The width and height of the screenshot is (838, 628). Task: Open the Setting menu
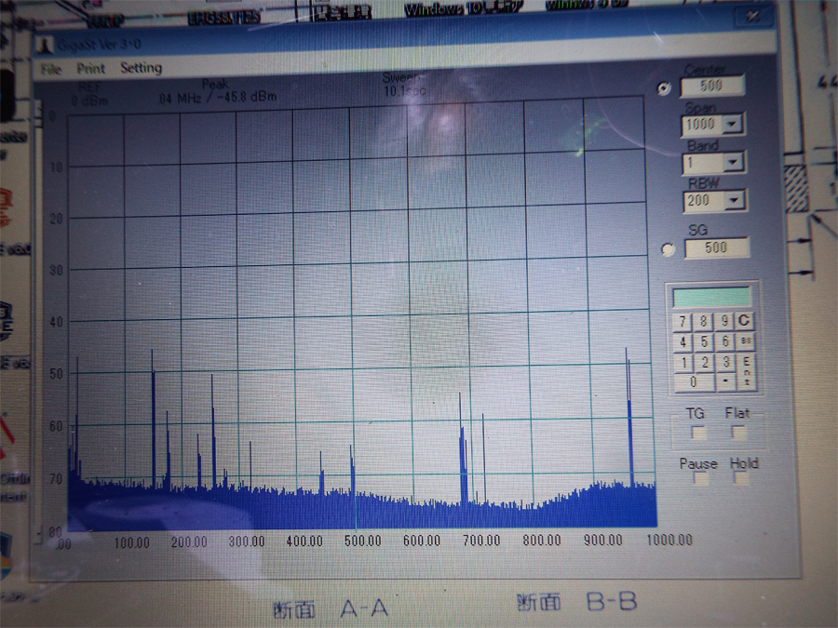(x=141, y=68)
